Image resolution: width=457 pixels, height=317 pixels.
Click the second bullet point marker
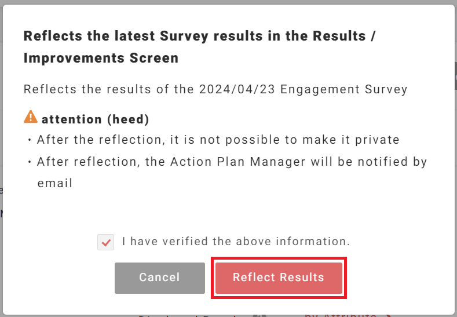30,162
